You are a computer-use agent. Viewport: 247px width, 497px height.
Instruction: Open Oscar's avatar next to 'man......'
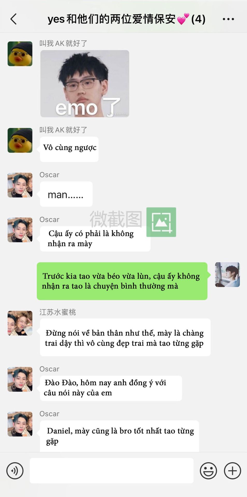(20, 185)
